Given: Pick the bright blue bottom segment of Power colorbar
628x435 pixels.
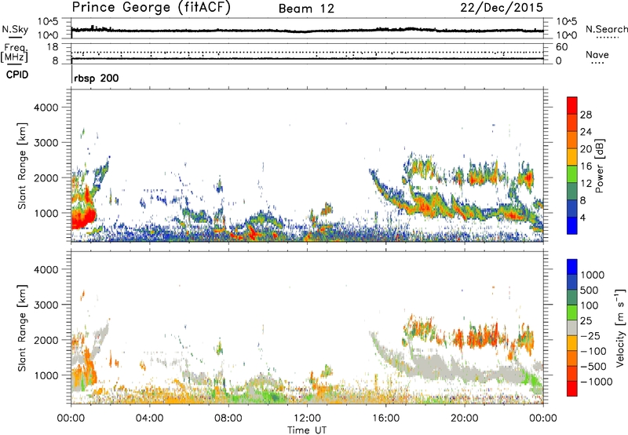Looking at the screenshot, I should click(x=572, y=225).
